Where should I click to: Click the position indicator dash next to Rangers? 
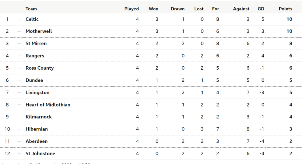19,56
